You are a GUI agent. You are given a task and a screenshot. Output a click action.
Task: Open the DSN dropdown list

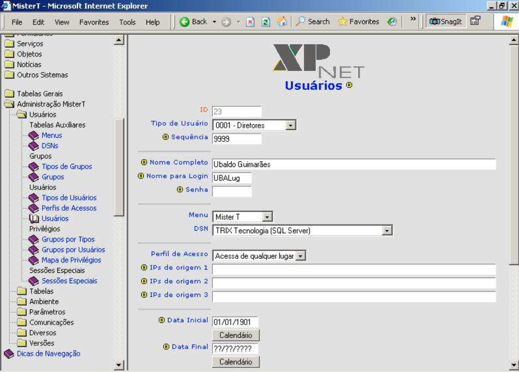tap(387, 231)
